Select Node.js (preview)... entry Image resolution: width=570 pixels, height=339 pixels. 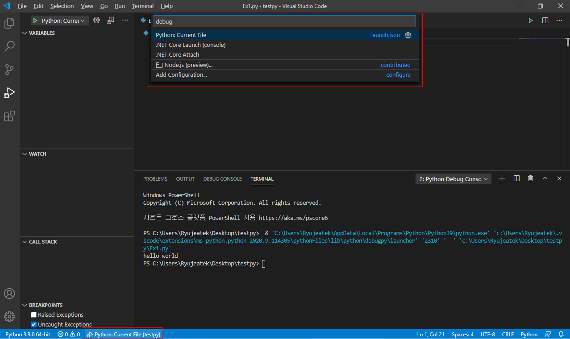pos(285,65)
